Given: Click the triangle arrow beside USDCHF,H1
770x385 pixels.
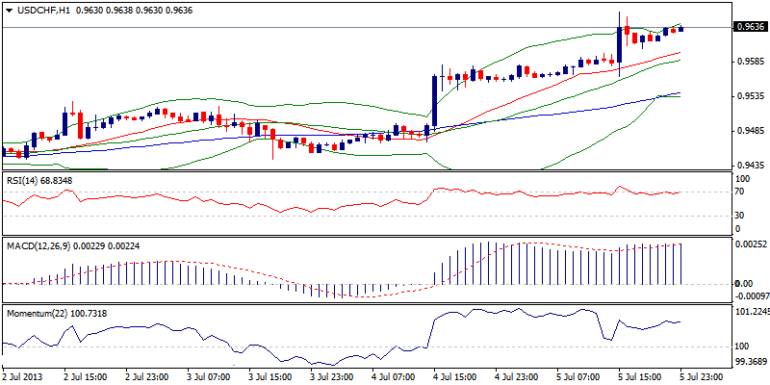Looking at the screenshot, I should pyautogui.click(x=8, y=10).
